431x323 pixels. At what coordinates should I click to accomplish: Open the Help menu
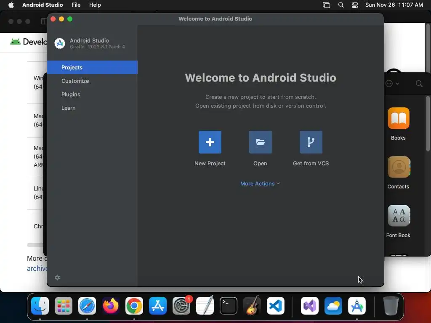coord(95,5)
